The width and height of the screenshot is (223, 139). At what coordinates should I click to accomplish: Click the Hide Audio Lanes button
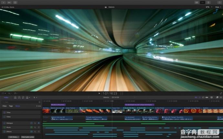pos(27,137)
